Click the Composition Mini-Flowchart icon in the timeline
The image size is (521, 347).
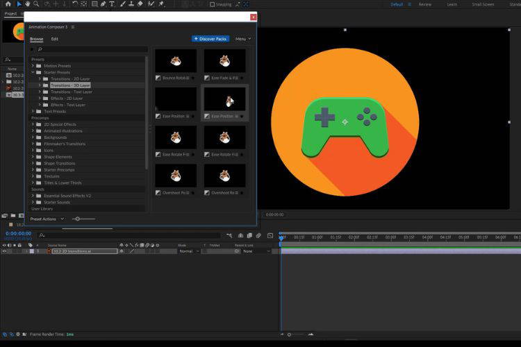click(x=229, y=235)
